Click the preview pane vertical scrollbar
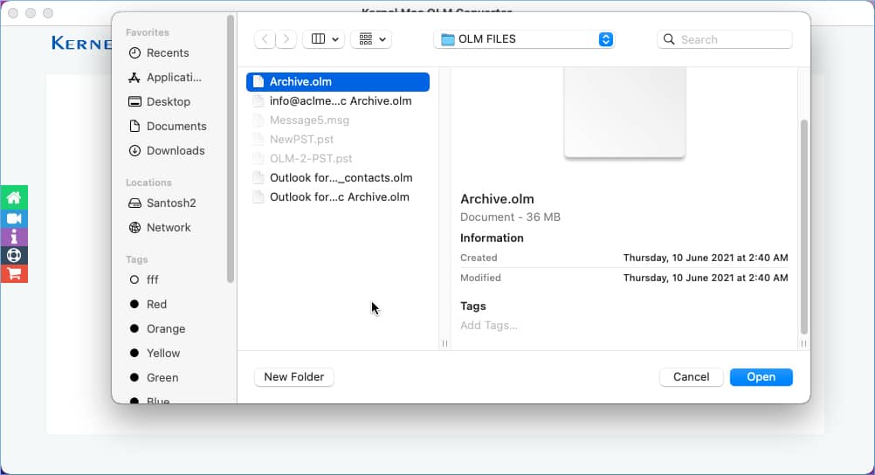 803,226
